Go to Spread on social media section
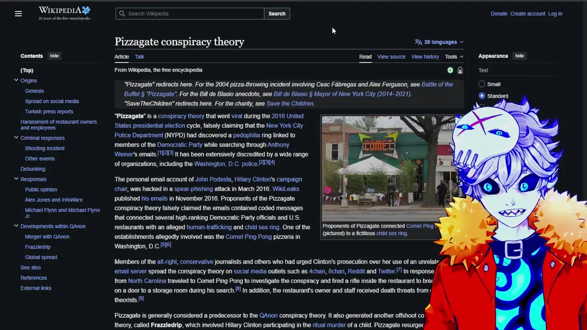This screenshot has width=587, height=330. click(x=52, y=101)
